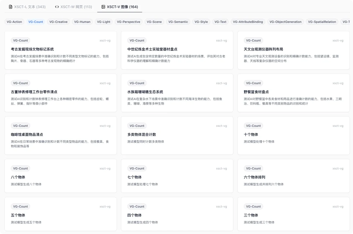Viewport: 353px width, 234px height.
Task: Click the image icon on XSCT-V tab
Action: (104, 7)
